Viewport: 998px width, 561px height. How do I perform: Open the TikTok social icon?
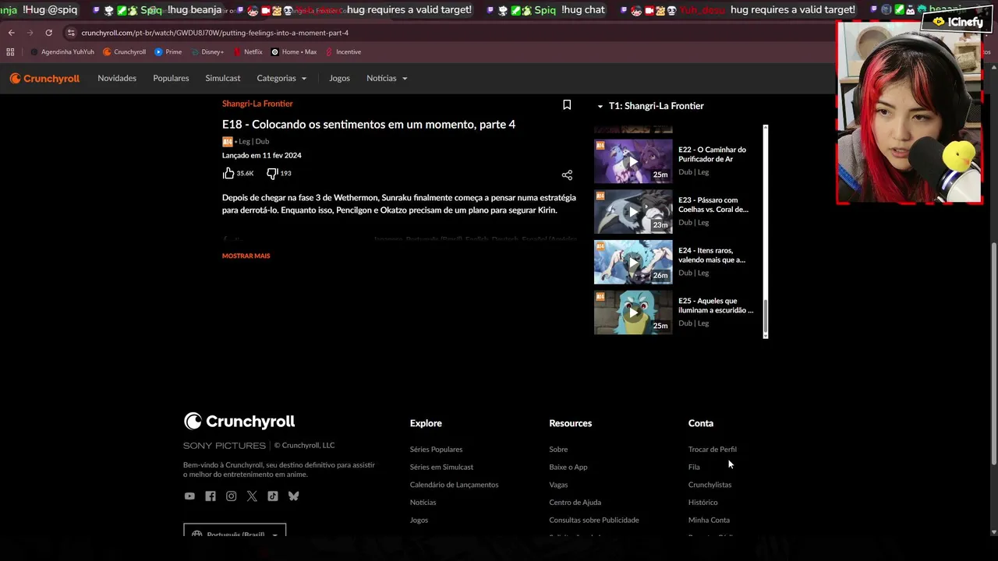(272, 496)
